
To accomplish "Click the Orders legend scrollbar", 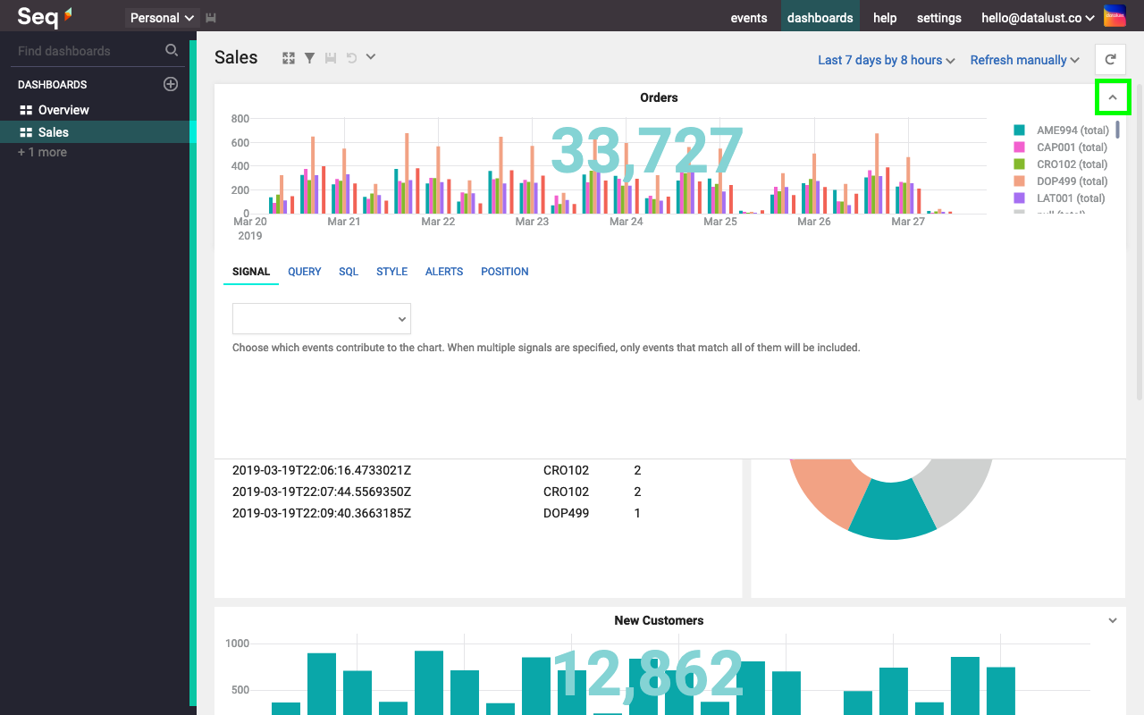I will [x=1117, y=130].
